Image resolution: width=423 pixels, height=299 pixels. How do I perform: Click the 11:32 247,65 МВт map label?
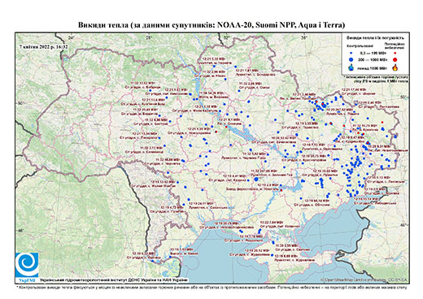264,171
